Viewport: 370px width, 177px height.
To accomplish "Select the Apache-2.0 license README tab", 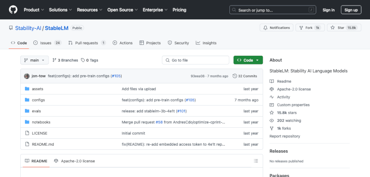I will coord(74,161).
